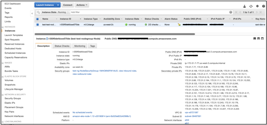
Task: Open subnet-39487561 subnet link
Action: (x=193, y=116)
